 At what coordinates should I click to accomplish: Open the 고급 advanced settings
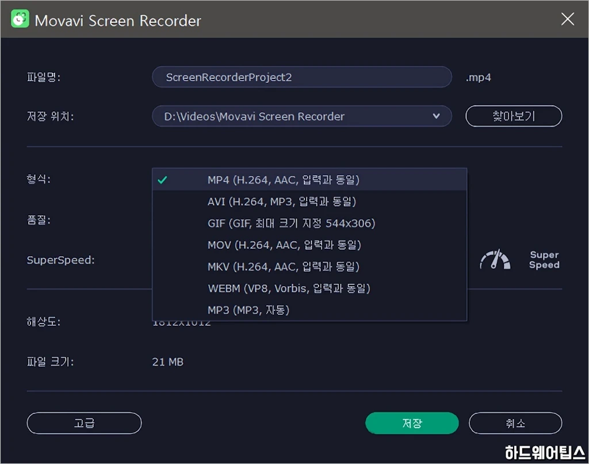(x=84, y=423)
